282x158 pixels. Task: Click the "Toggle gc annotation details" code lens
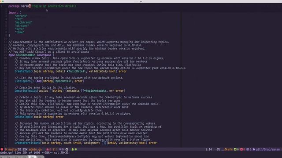point(54,6)
